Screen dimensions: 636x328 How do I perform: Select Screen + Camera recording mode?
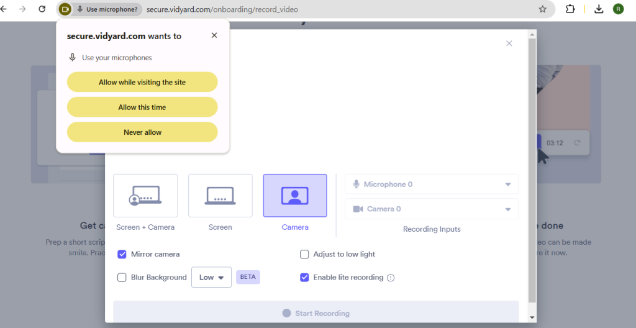145,196
